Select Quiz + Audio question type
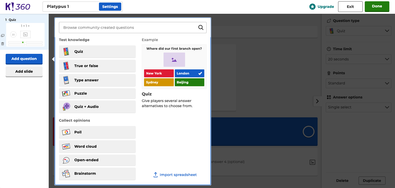Image resolution: width=395 pixels, height=188 pixels. point(97,107)
